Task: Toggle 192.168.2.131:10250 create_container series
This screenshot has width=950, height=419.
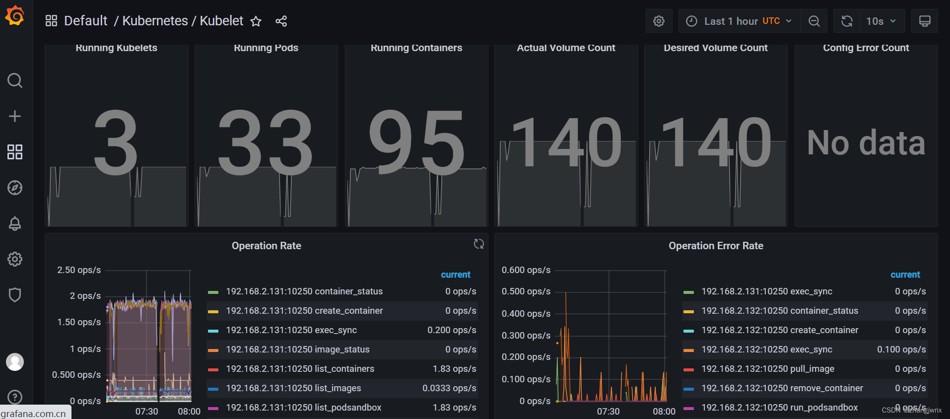Action: [304, 311]
